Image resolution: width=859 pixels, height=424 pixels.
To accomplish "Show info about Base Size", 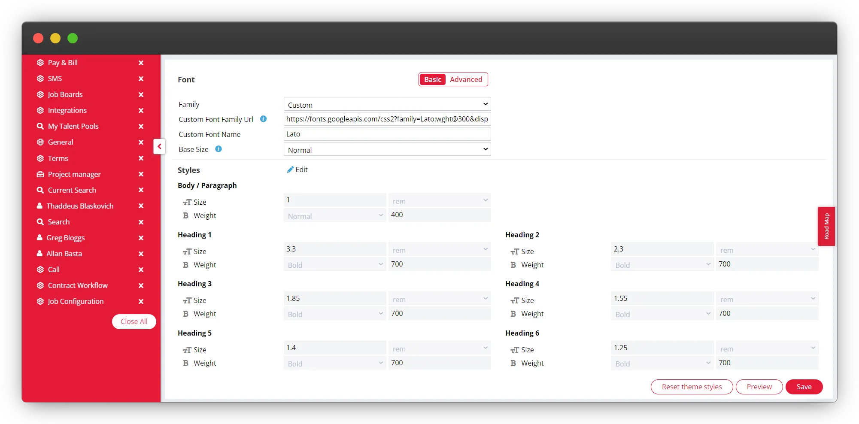I will click(219, 149).
